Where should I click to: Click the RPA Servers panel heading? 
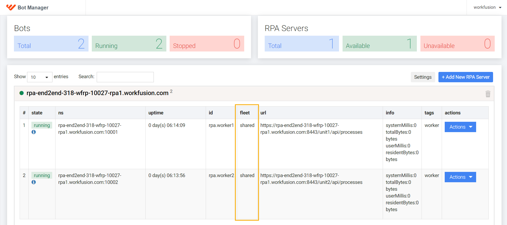click(286, 28)
